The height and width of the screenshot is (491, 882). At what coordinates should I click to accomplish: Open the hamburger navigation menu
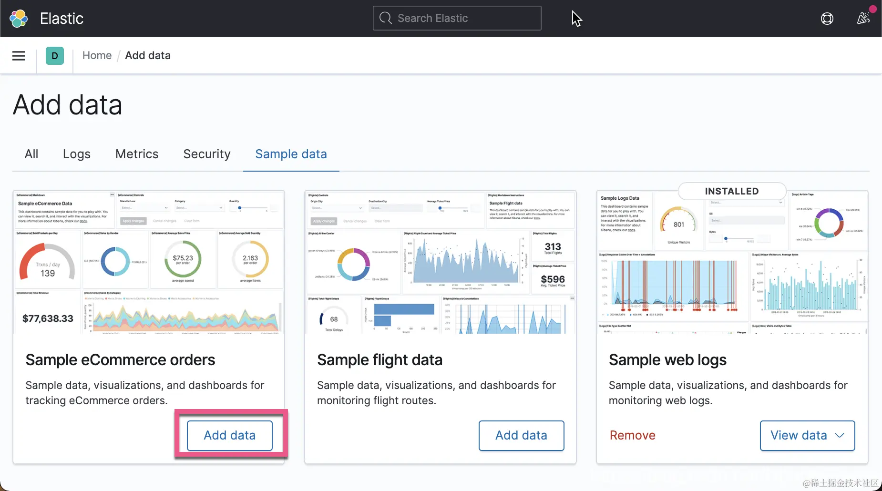pyautogui.click(x=19, y=56)
